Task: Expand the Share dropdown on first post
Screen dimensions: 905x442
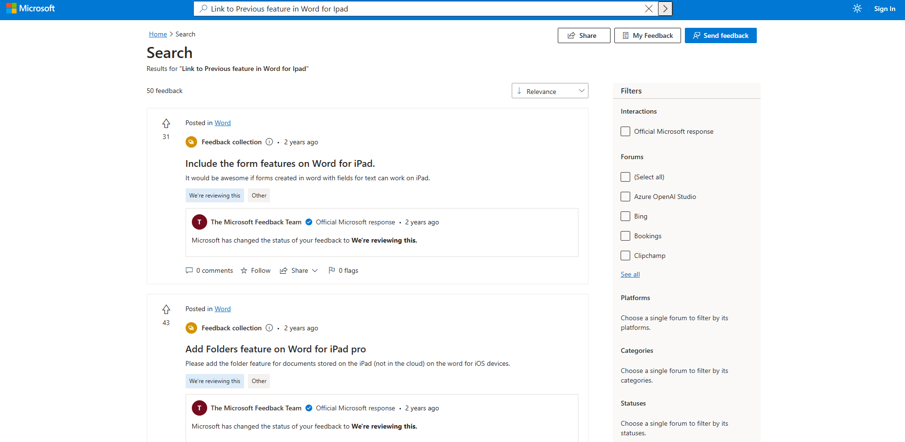Action: click(x=299, y=270)
